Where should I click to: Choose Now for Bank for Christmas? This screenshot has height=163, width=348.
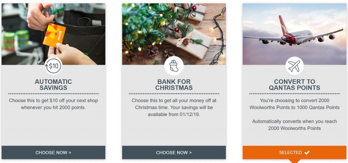pos(174,152)
